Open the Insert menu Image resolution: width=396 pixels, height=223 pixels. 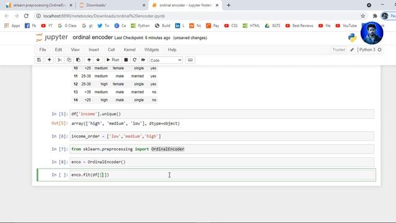(x=93, y=50)
